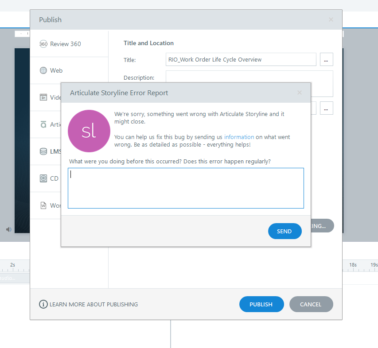Open Learn More About Publishing link
The height and width of the screenshot is (348, 378).
(x=94, y=305)
